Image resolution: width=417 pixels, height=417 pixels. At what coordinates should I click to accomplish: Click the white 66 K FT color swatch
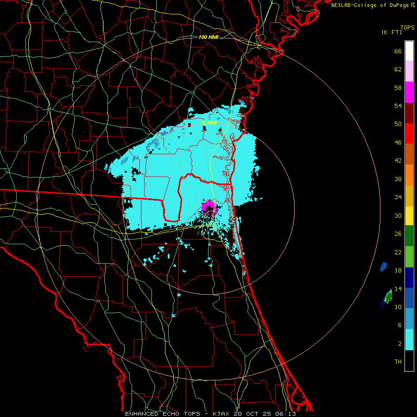(x=409, y=51)
